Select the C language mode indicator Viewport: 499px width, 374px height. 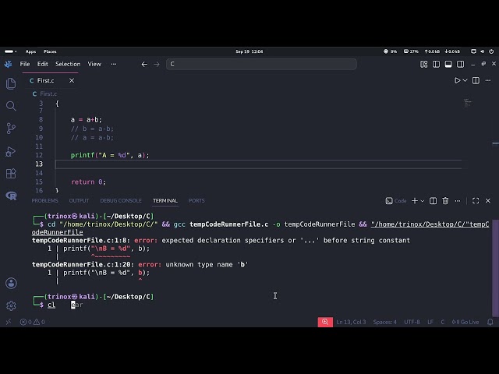point(442,322)
